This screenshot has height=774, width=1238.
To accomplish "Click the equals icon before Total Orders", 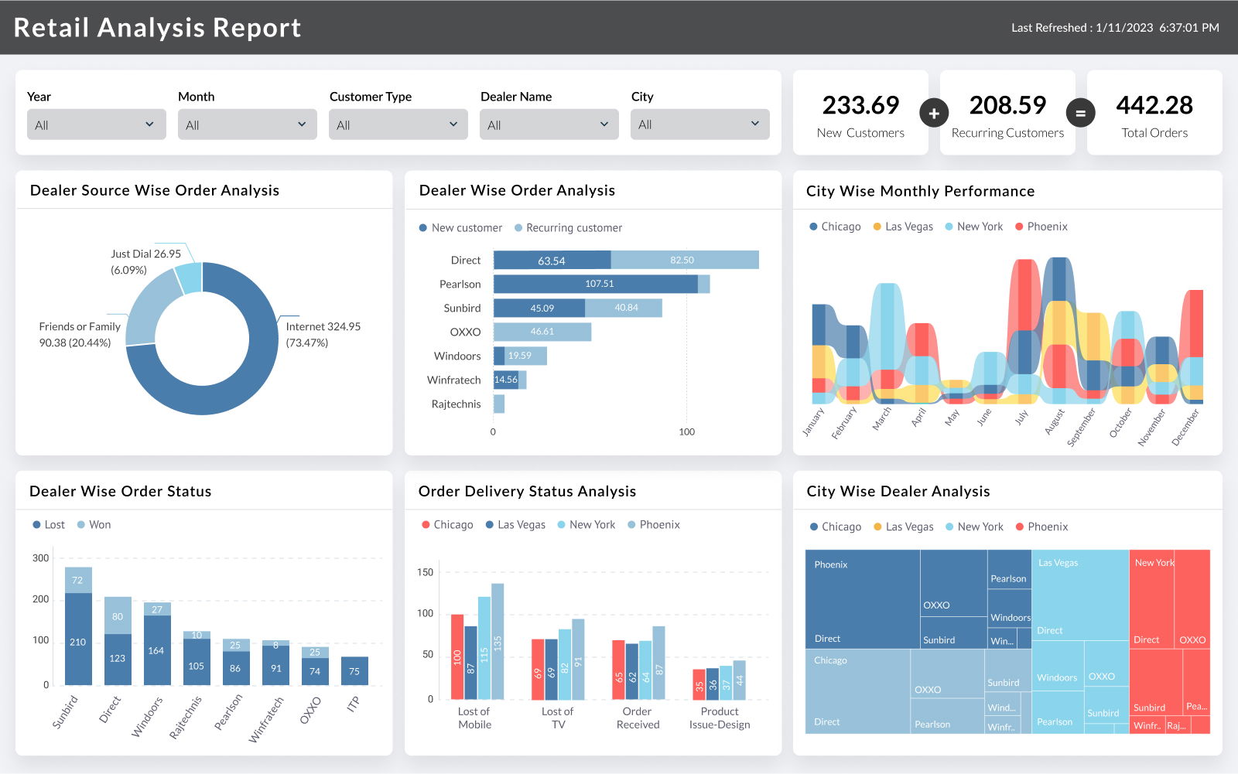I will (x=1080, y=113).
